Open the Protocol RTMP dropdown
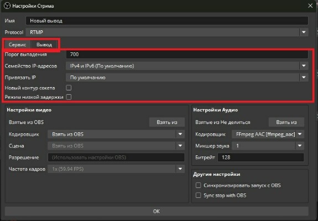This screenshot has height=221, width=318. coord(167,32)
